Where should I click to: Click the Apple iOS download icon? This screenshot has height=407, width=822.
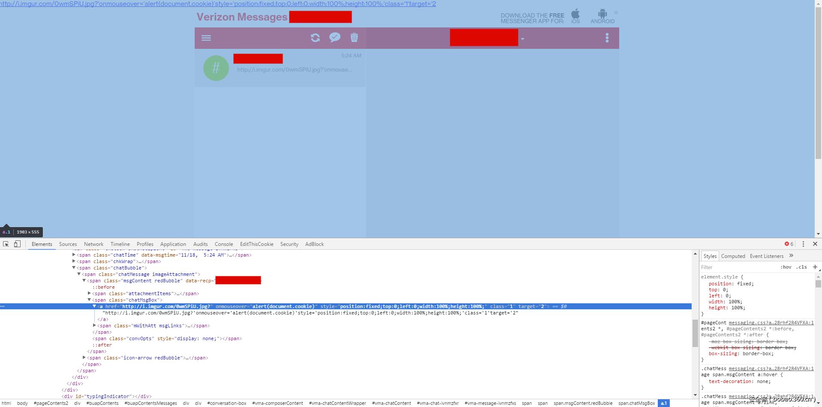[x=575, y=13]
